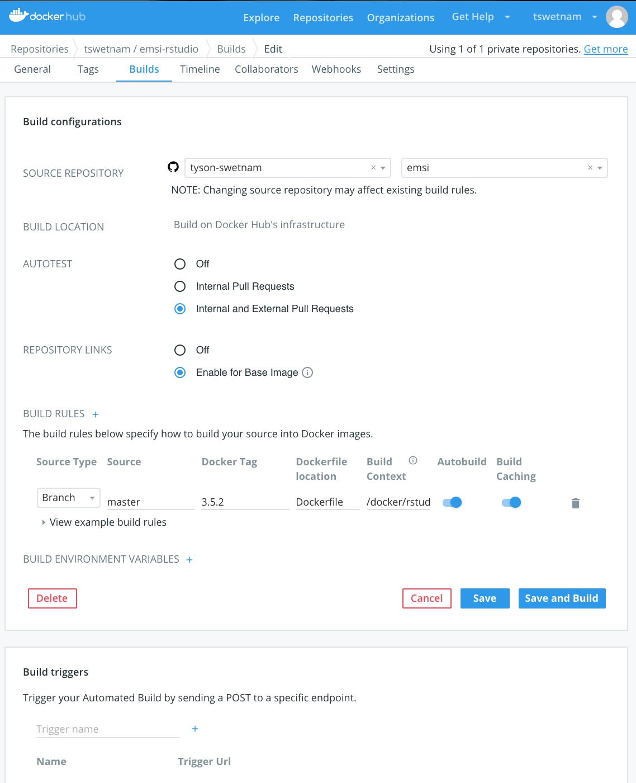This screenshot has width=636, height=783.
Task: Switch to the Tags tab
Action: (88, 69)
